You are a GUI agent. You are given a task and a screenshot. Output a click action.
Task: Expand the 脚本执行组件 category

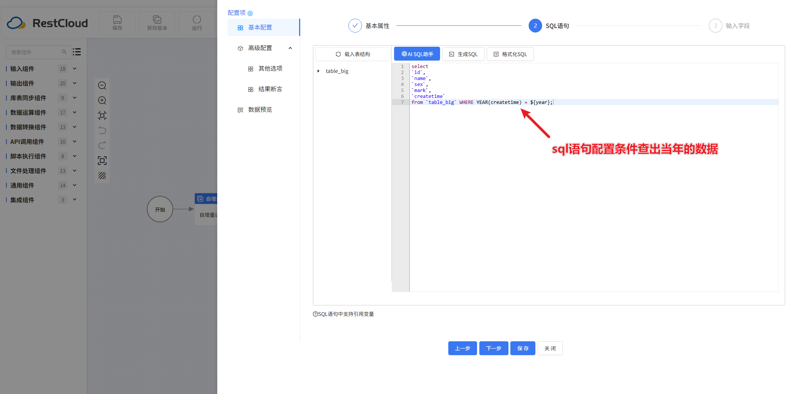75,156
